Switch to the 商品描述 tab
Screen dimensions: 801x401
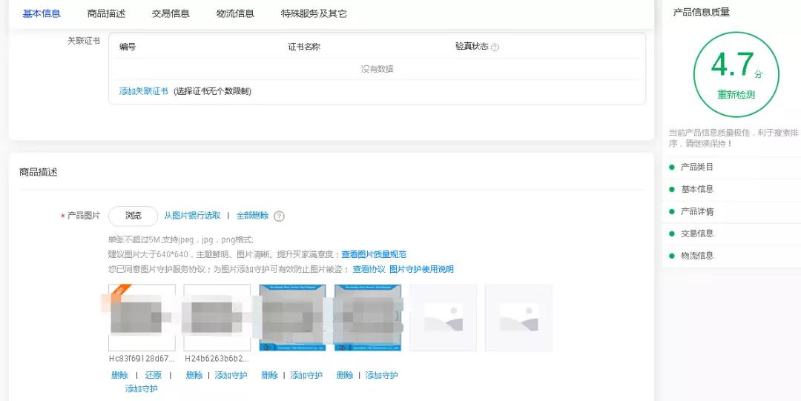(x=106, y=14)
